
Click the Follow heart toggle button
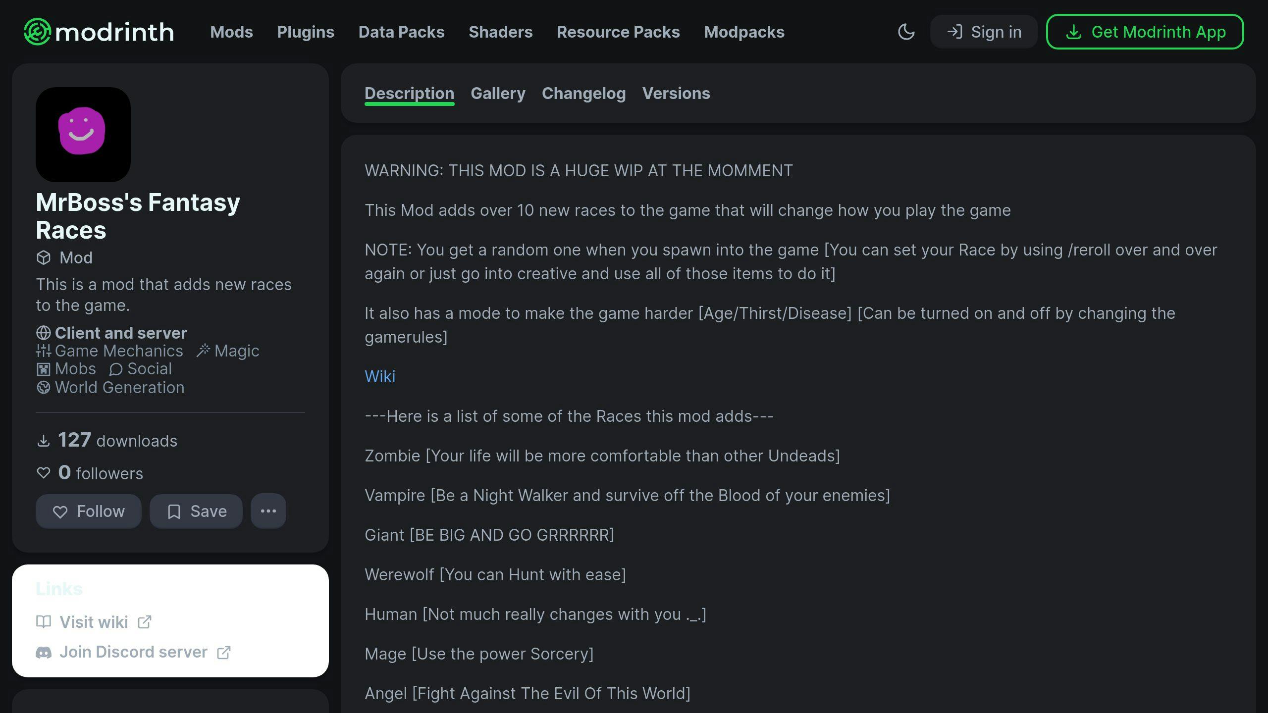coord(88,511)
